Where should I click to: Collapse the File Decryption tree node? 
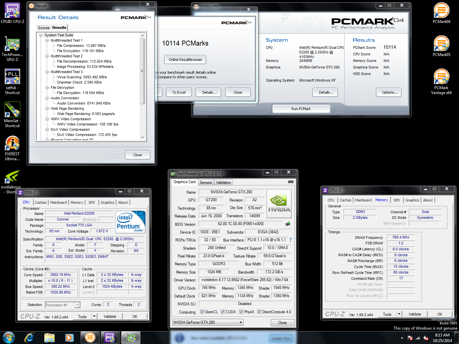pyautogui.click(x=47, y=87)
